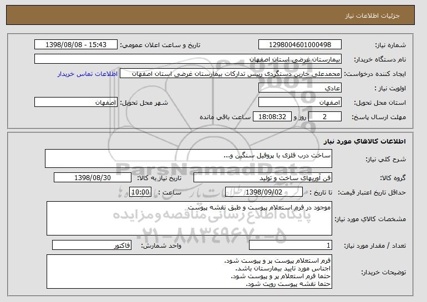Select the goods group field فن آوریهای ساخت و تولید
Viewport: 427px width, 302px height.
263,178
